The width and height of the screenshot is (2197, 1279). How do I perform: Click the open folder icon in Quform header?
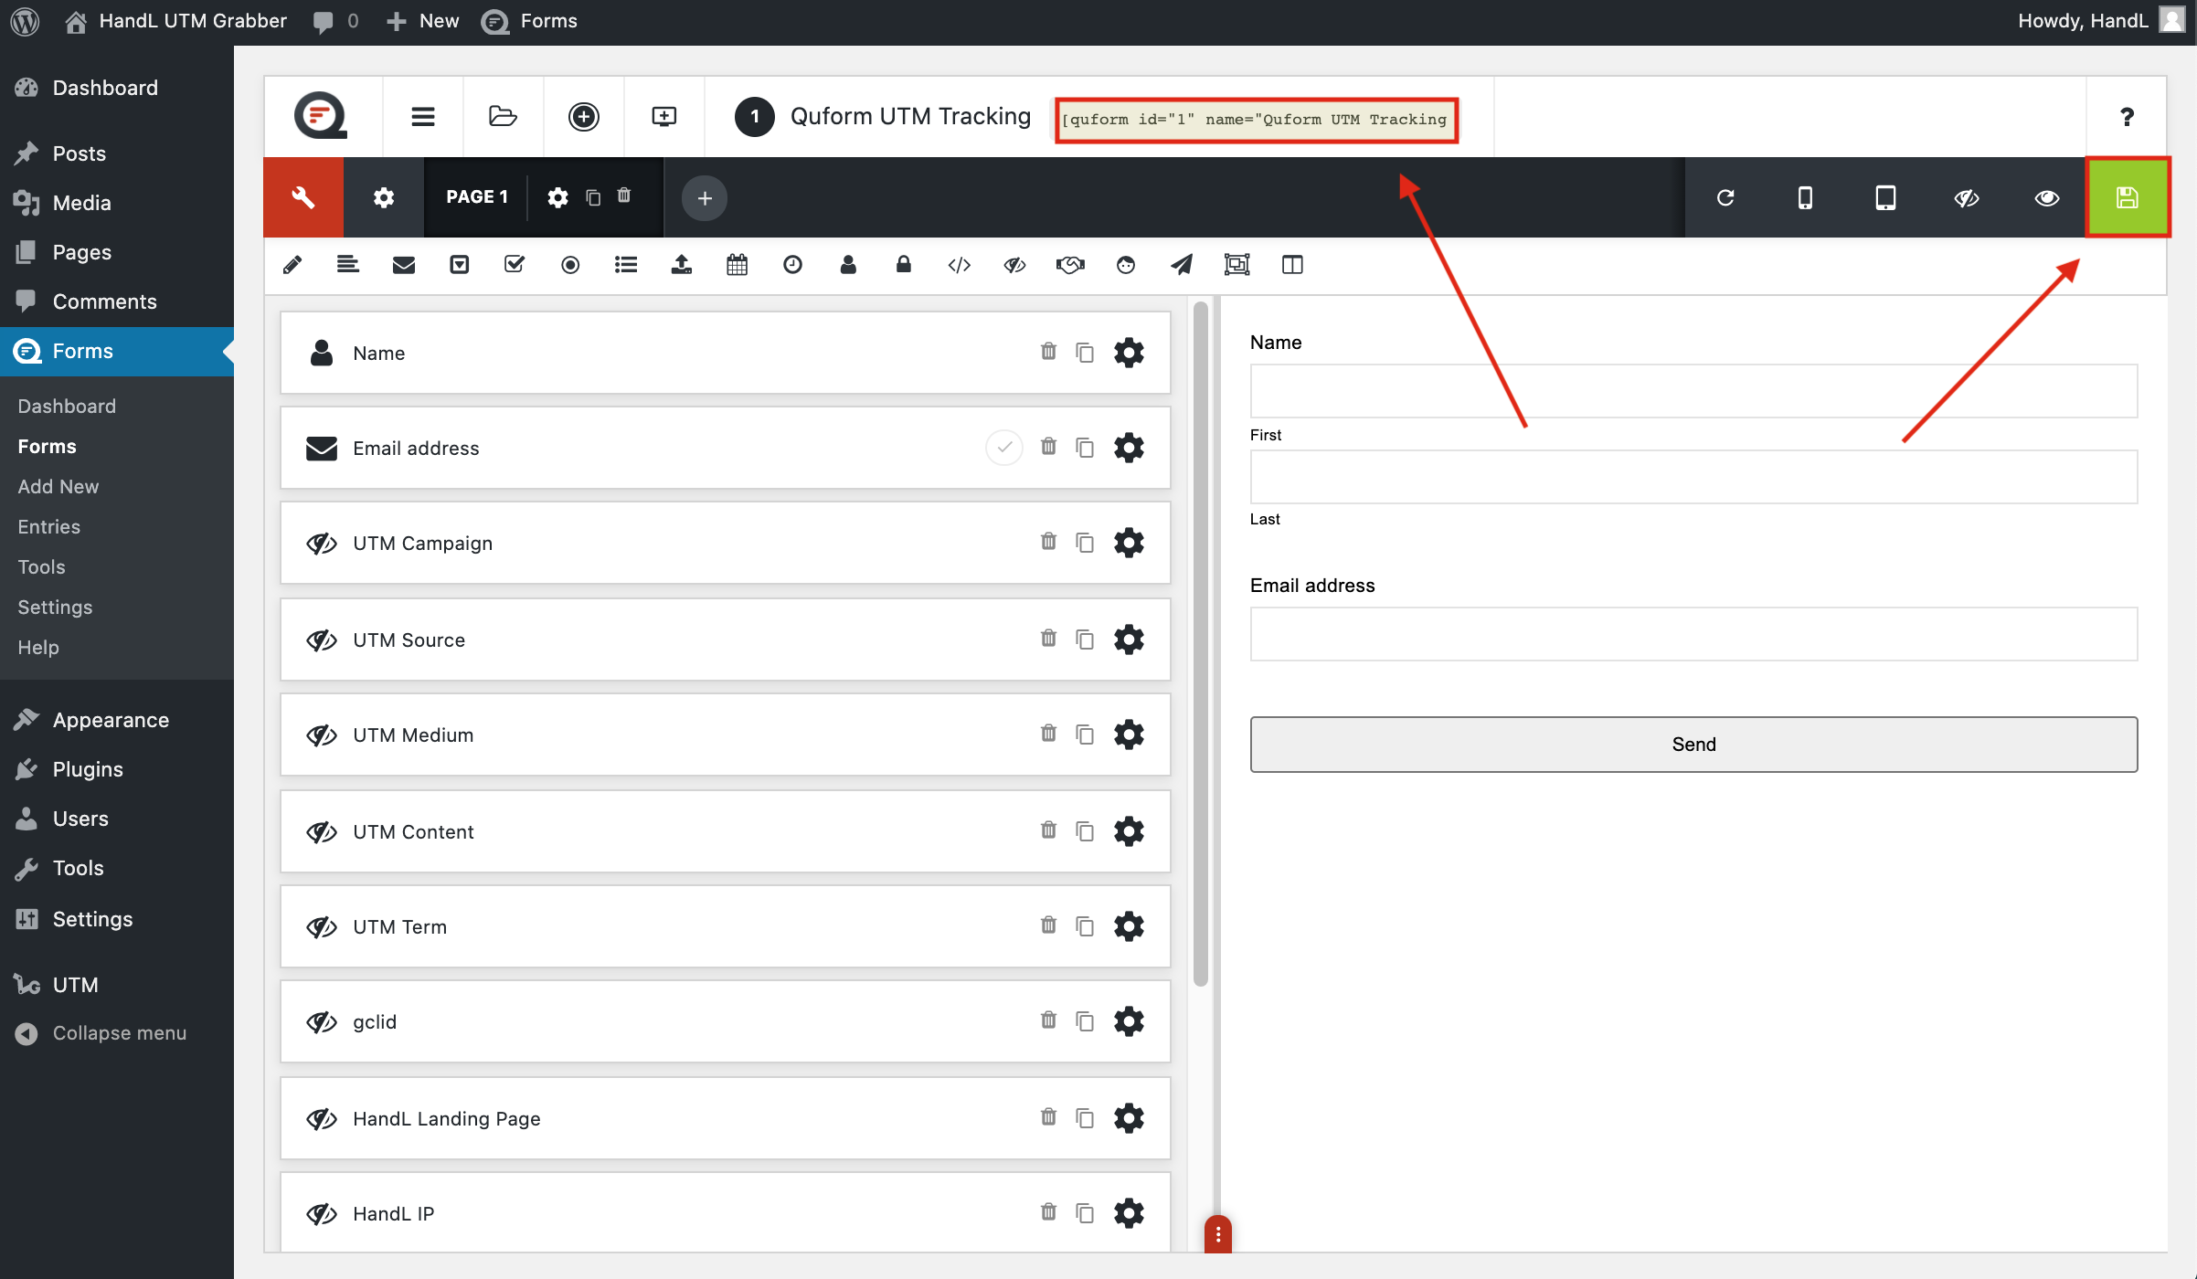[503, 117]
